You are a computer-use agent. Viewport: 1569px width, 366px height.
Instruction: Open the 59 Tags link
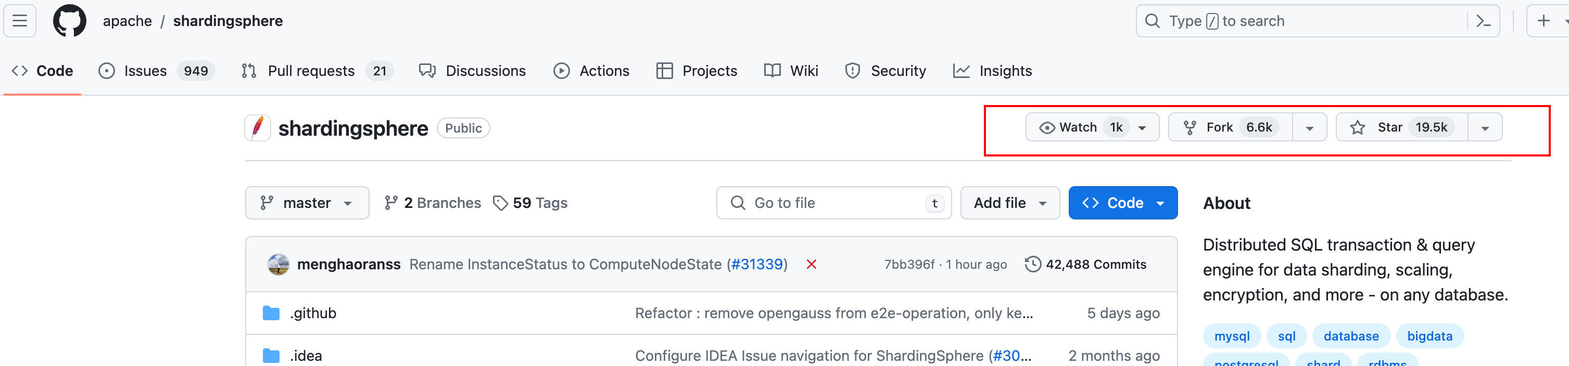tap(530, 203)
